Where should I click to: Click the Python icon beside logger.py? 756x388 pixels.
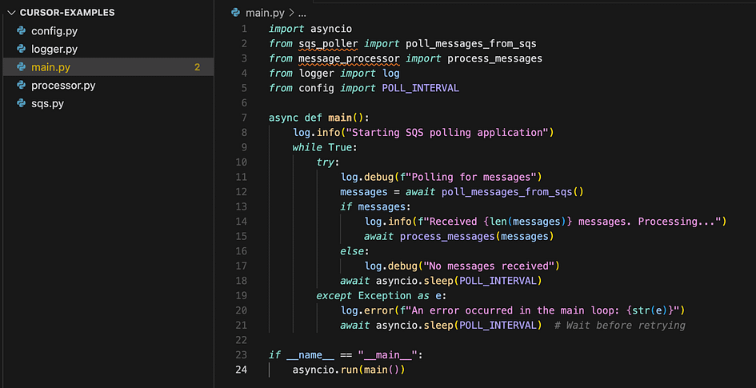coord(21,49)
